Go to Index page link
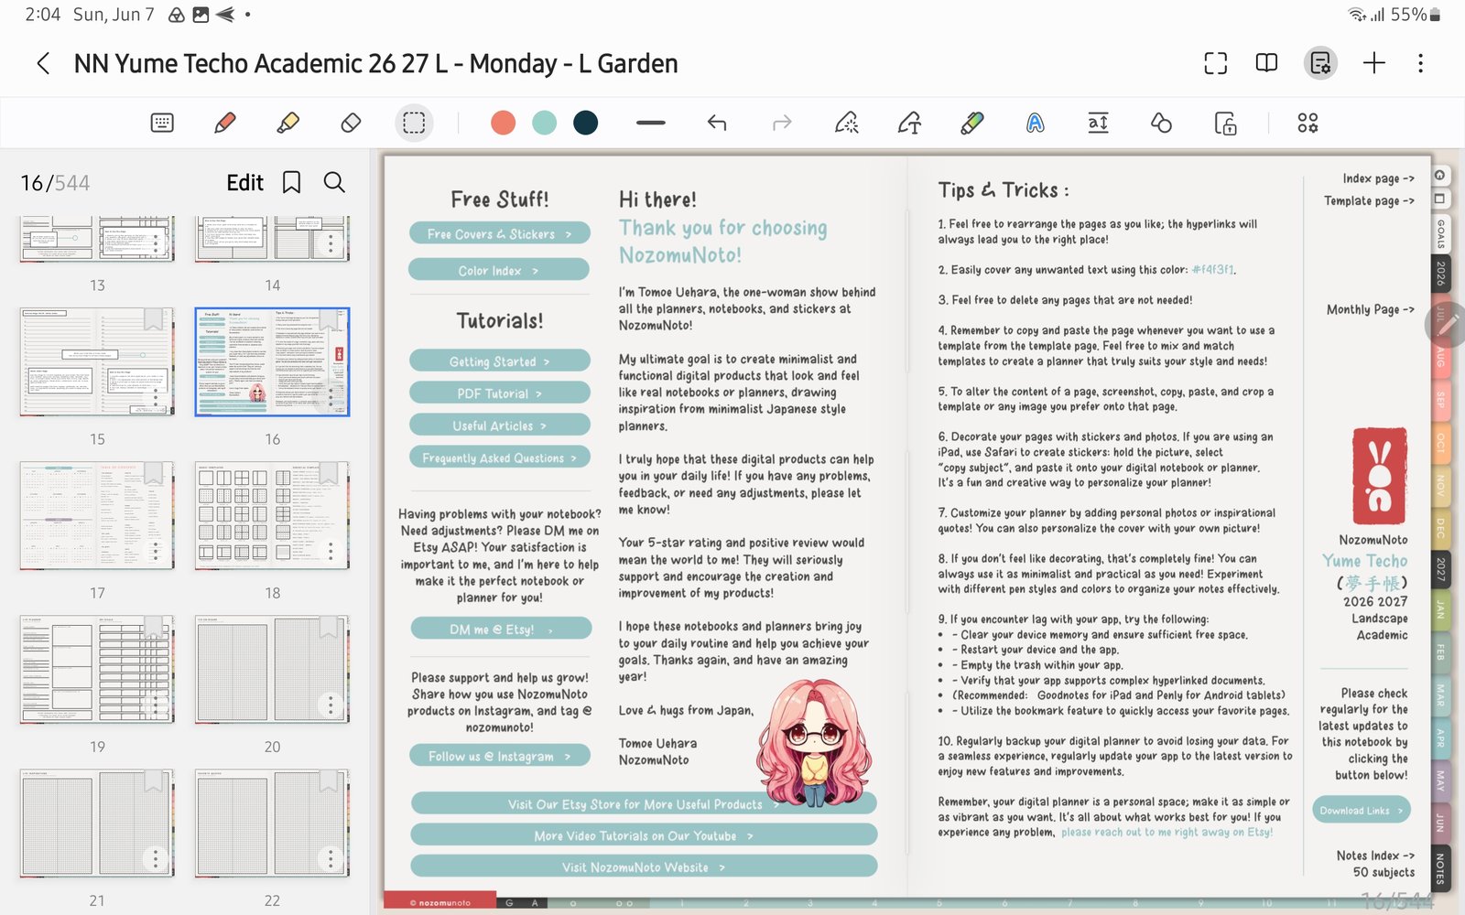The height and width of the screenshot is (915, 1465). click(1378, 178)
